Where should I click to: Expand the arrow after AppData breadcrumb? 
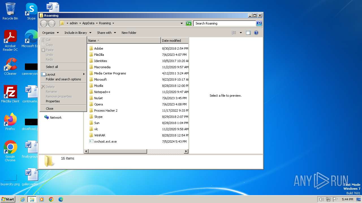(96, 23)
